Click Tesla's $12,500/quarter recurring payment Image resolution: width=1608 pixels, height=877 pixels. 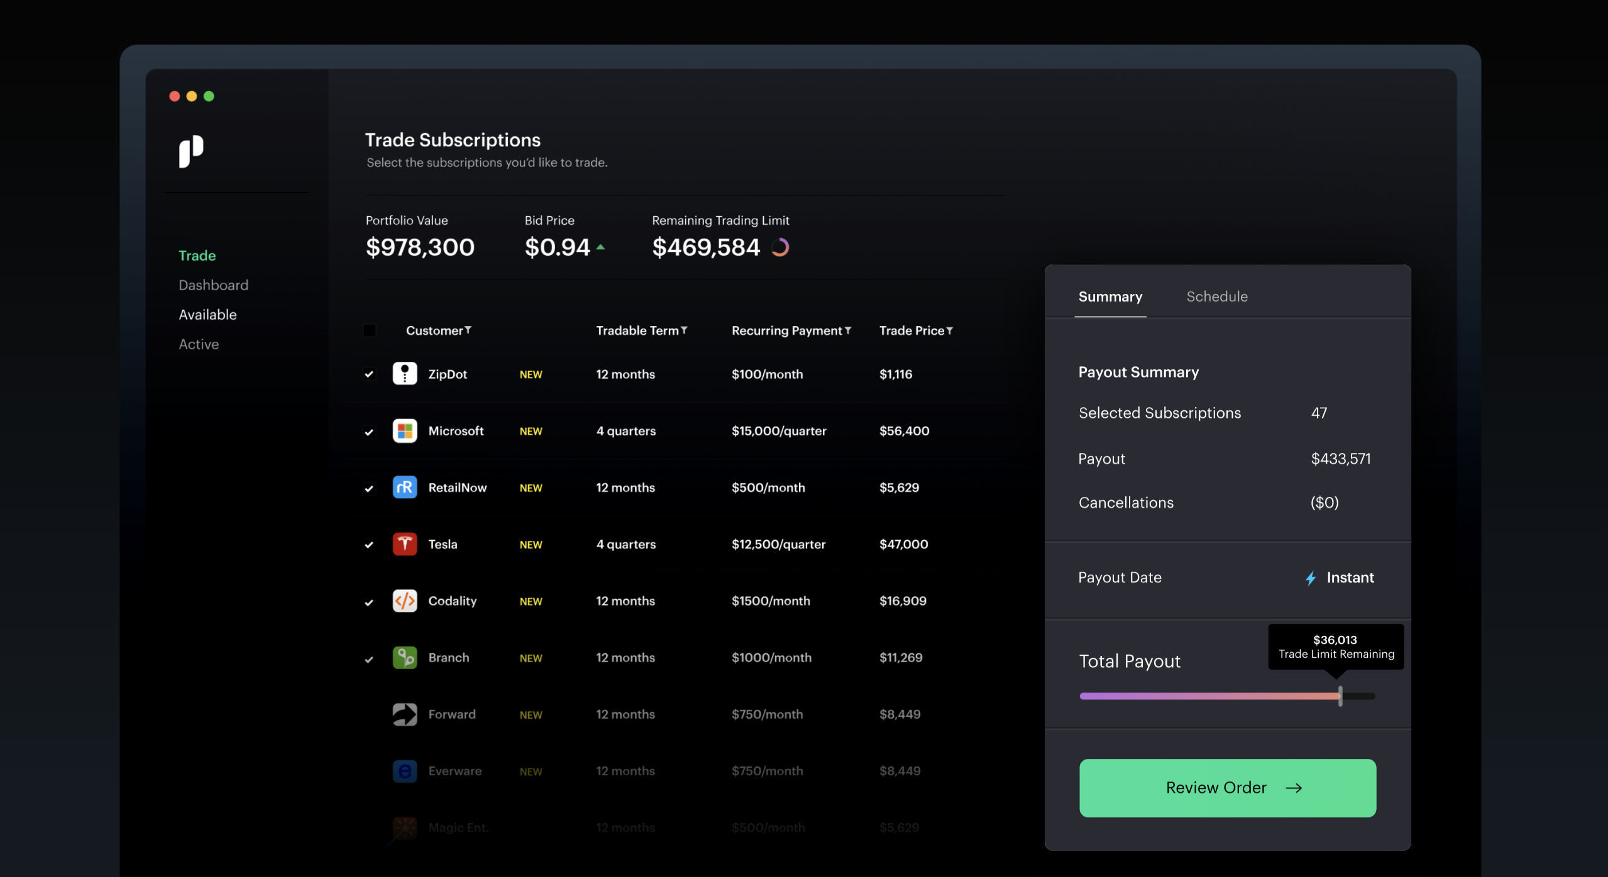pyautogui.click(x=779, y=545)
